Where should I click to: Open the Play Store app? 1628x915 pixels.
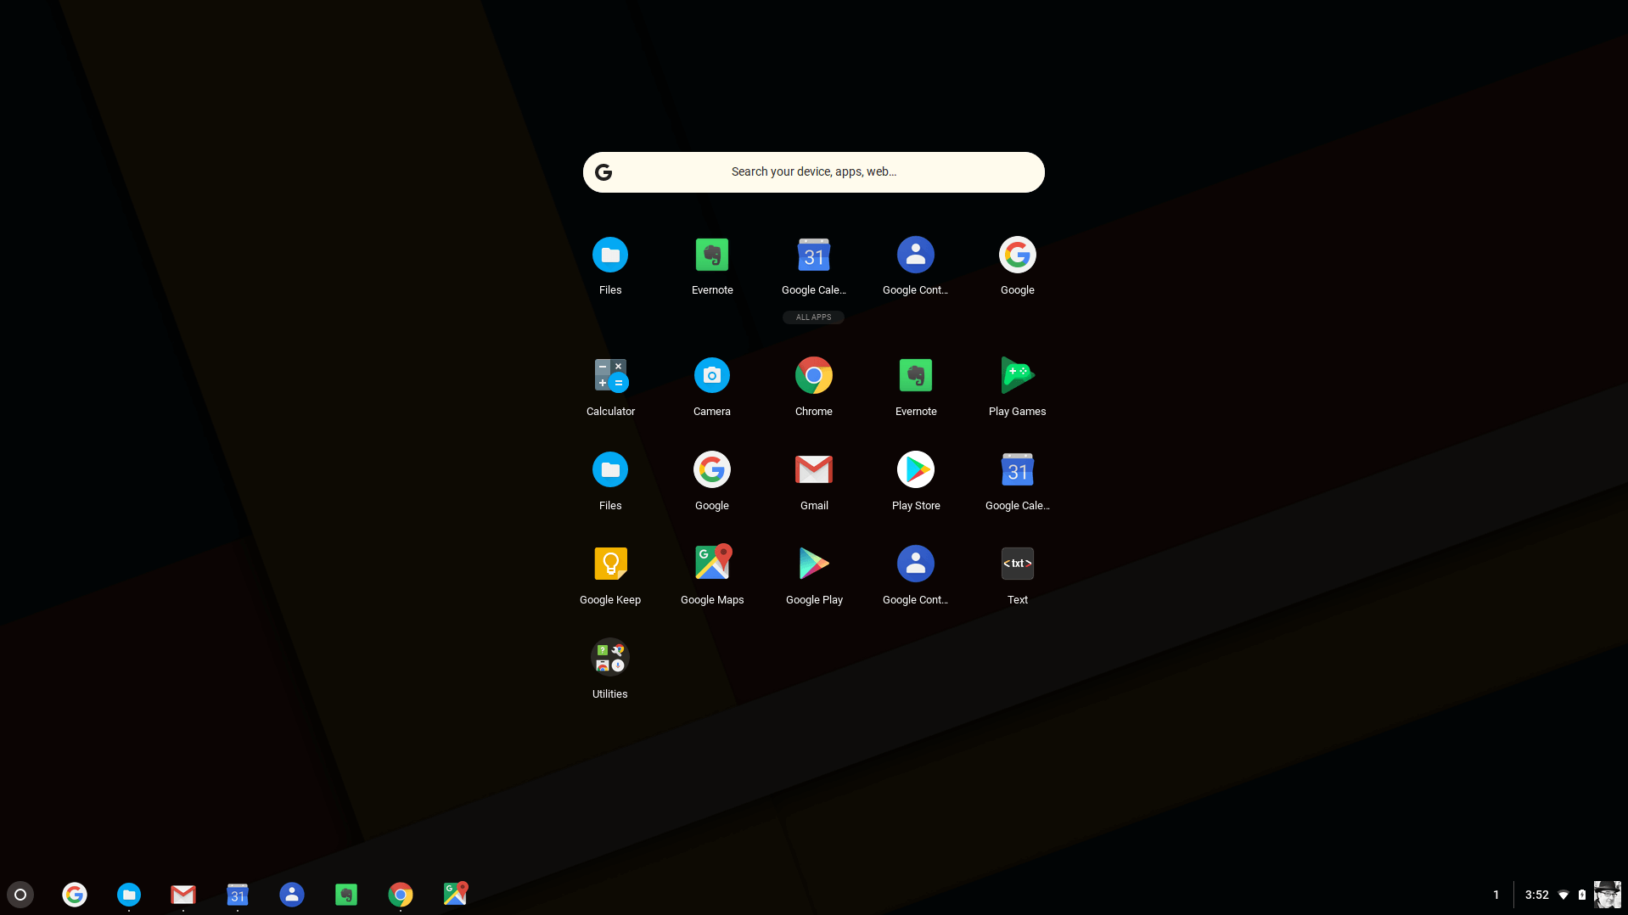click(916, 469)
